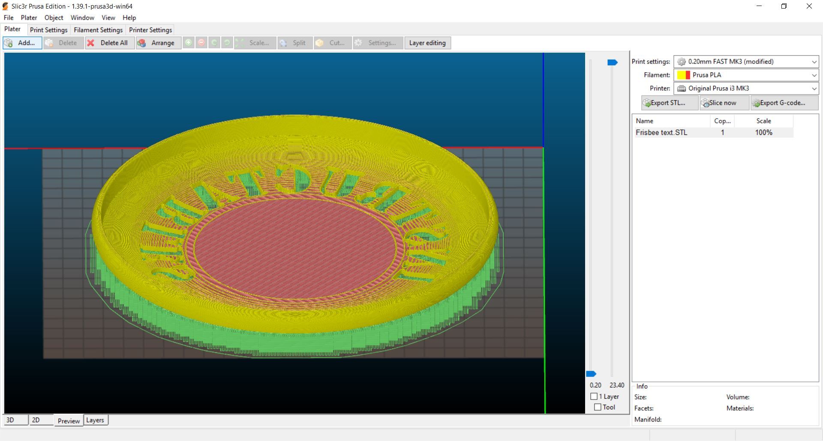Open the Plater menu in menu bar
This screenshot has width=823, height=441.
pos(29,18)
